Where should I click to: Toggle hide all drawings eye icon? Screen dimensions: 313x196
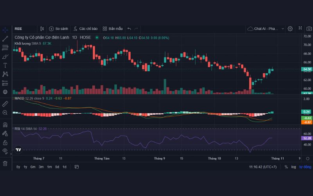click(x=5, y=151)
